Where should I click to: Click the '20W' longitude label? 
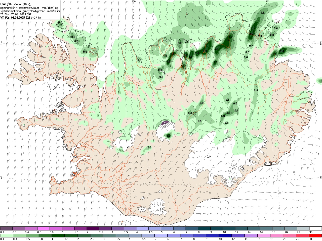point(134,1)
